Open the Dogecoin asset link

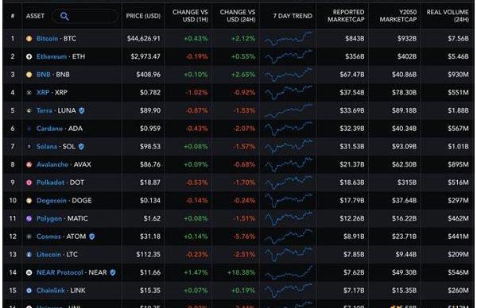click(51, 201)
